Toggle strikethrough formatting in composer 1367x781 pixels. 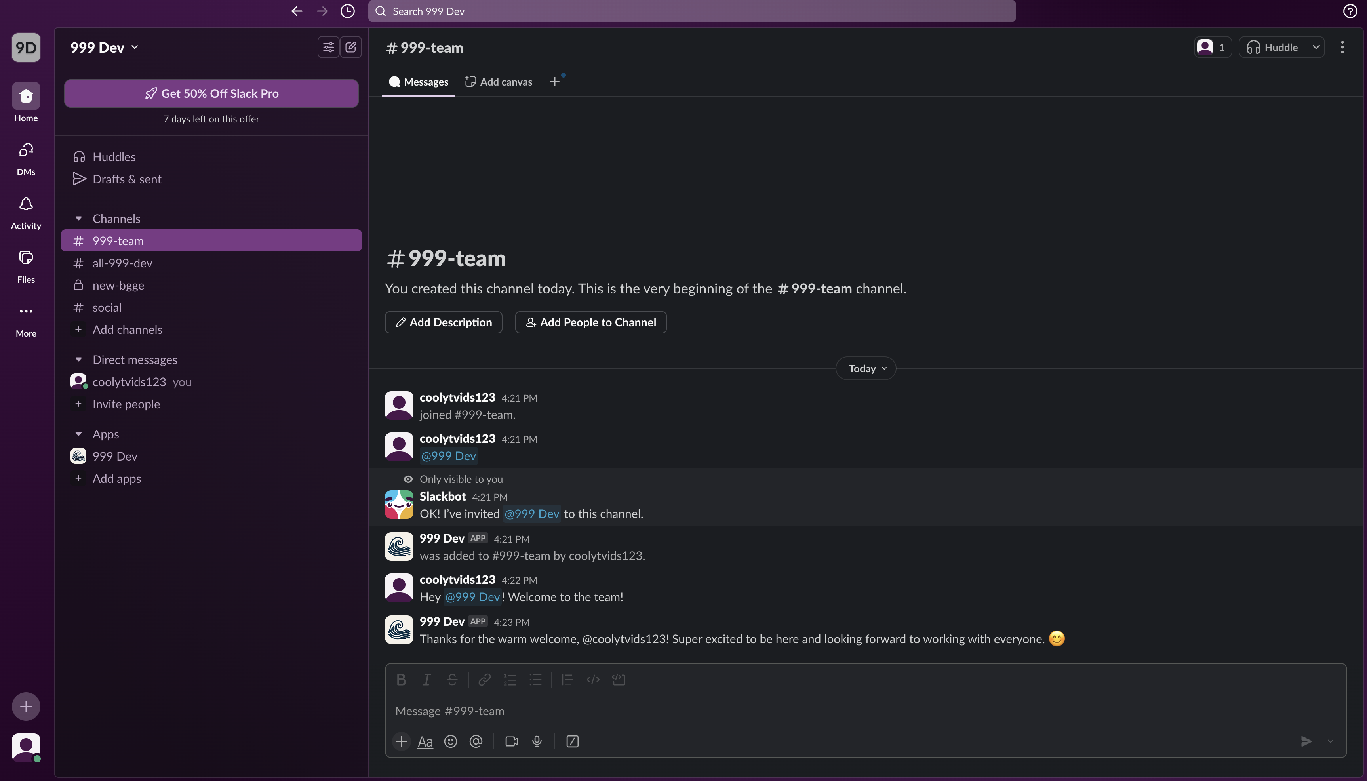[x=452, y=680]
